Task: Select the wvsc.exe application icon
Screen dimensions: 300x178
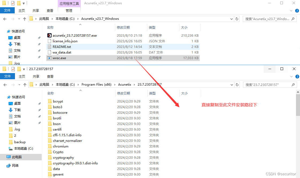Action: [x=49, y=58]
